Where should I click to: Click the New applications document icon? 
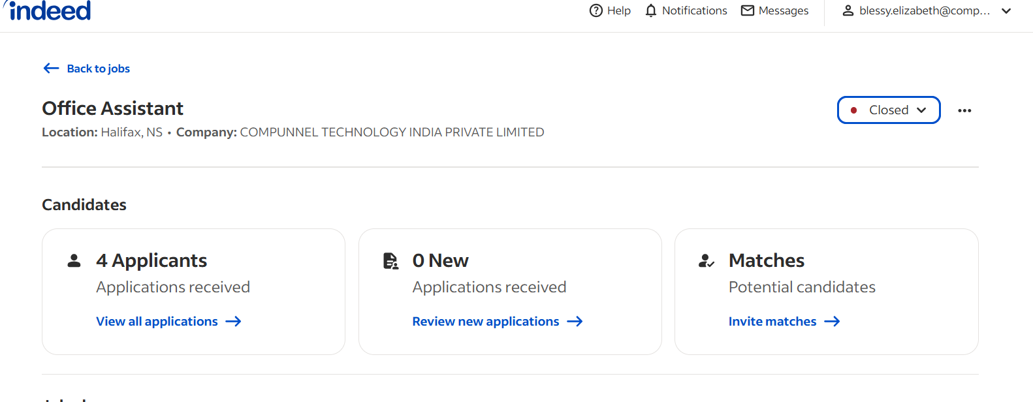point(390,261)
